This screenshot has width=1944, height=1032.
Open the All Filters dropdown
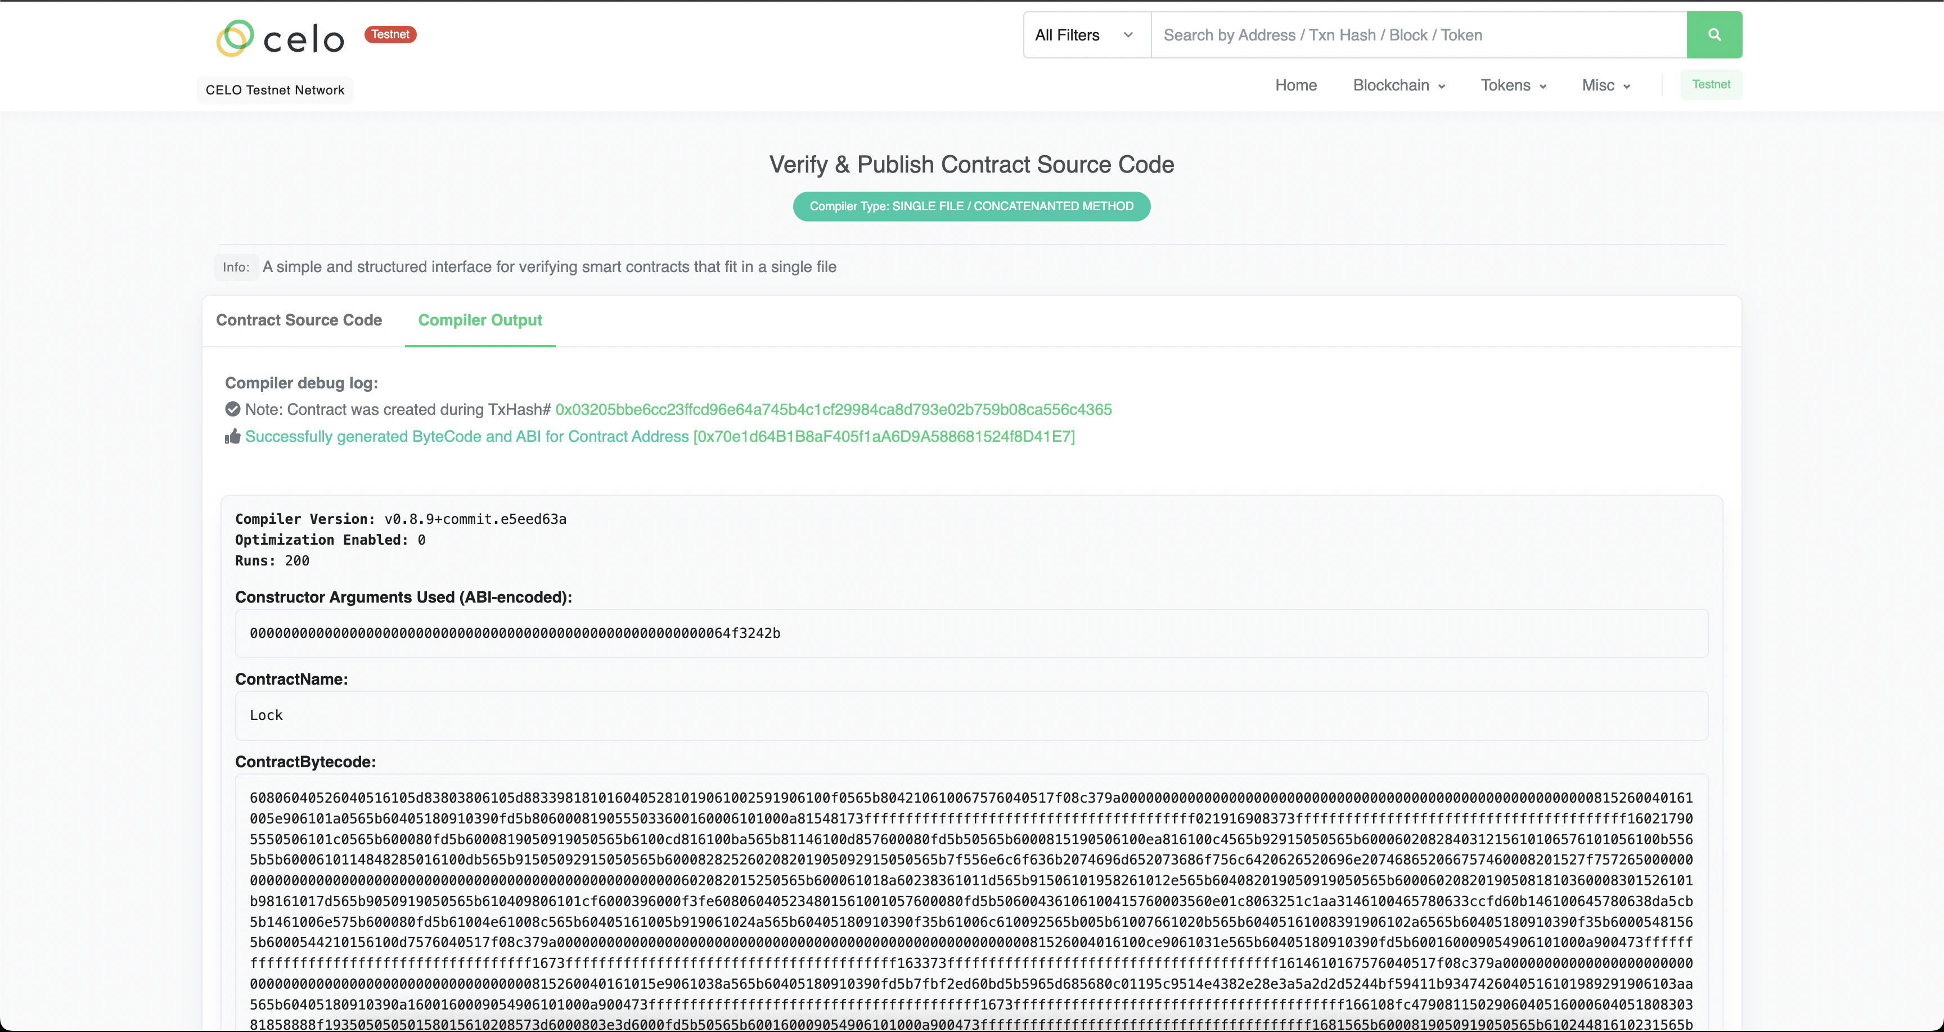[x=1084, y=34]
